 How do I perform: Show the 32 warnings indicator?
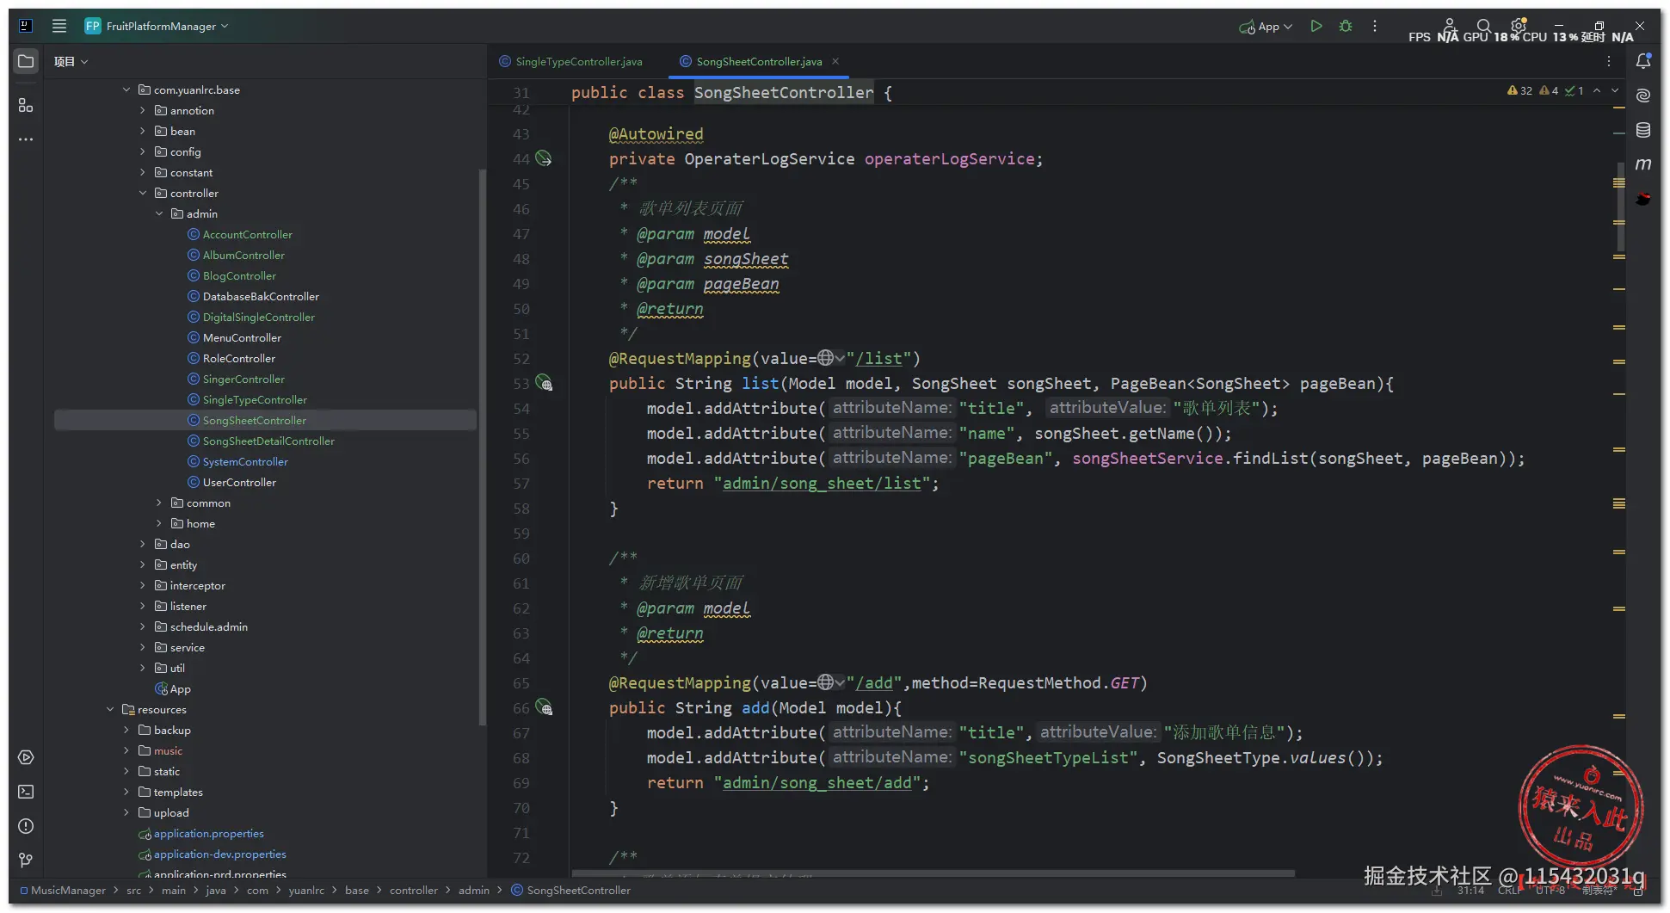(x=1519, y=90)
